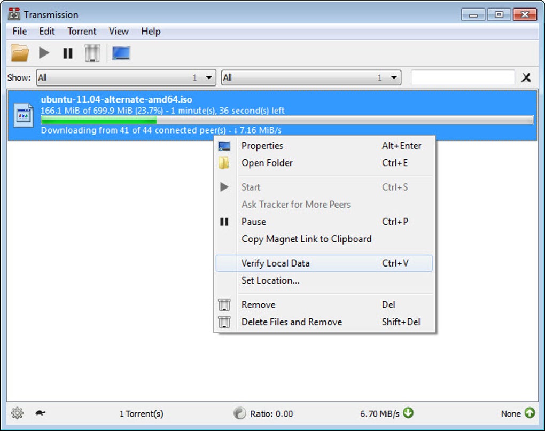Click the green upload speed arrow icon
The width and height of the screenshot is (545, 431).
pyautogui.click(x=530, y=413)
